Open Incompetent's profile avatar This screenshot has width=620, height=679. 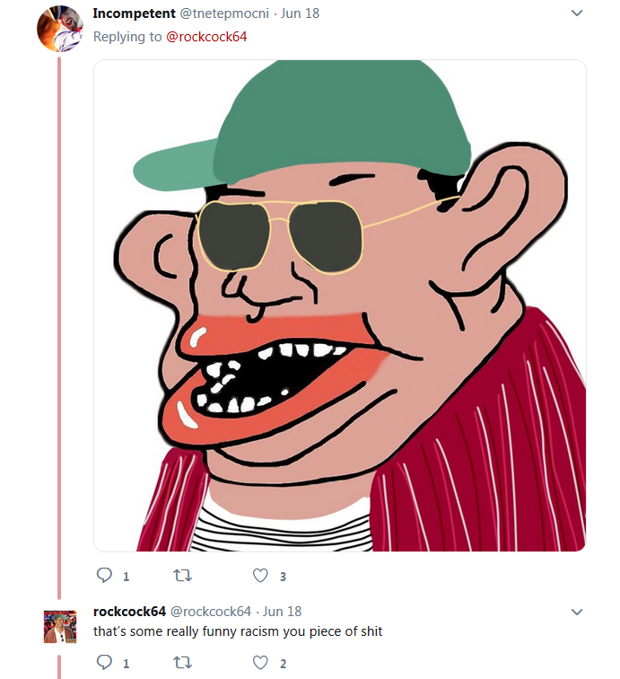60,29
